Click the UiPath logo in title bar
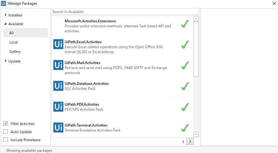The height and width of the screenshot is (153, 278). (3, 3)
